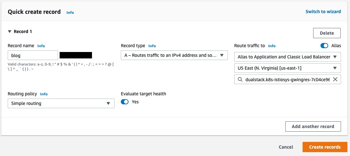Click Switch to wizard link
Image resolution: width=350 pixels, height=156 pixels.
click(x=323, y=12)
